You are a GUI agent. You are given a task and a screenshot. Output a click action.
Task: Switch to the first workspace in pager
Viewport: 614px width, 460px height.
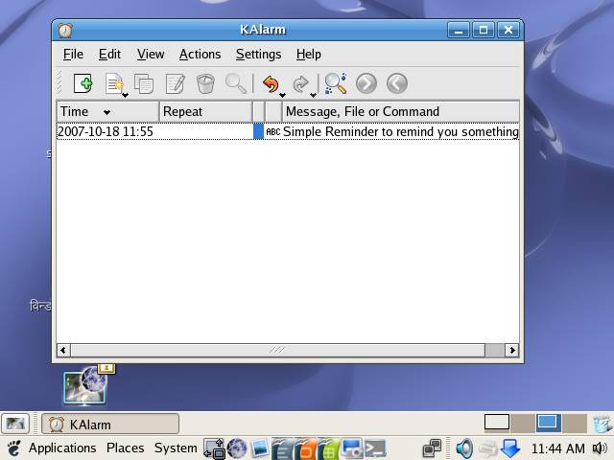(x=496, y=423)
